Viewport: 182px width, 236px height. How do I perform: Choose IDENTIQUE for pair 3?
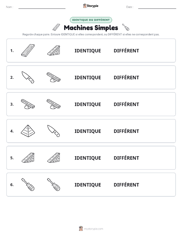(88, 104)
